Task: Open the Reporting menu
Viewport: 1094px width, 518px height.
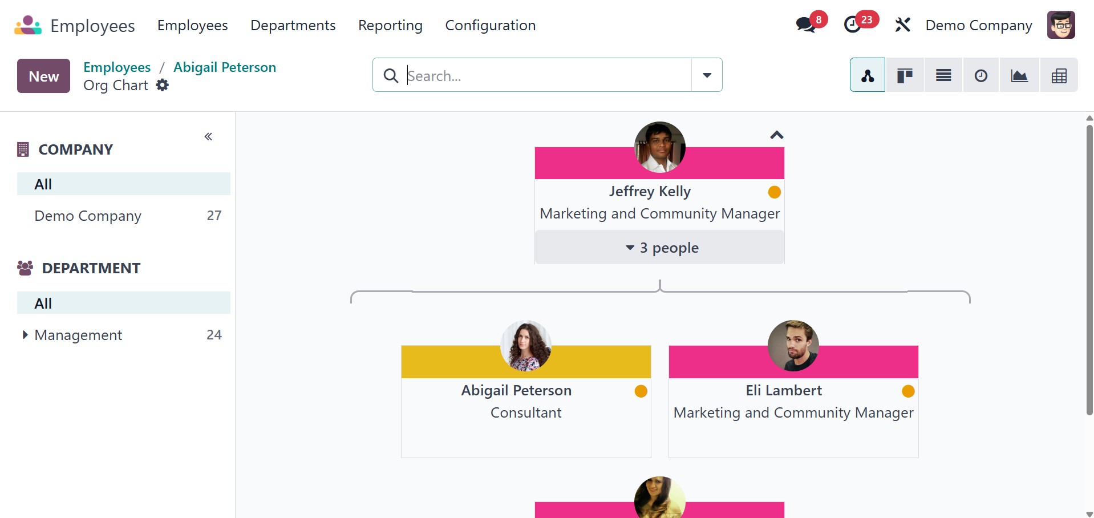Action: click(x=390, y=26)
